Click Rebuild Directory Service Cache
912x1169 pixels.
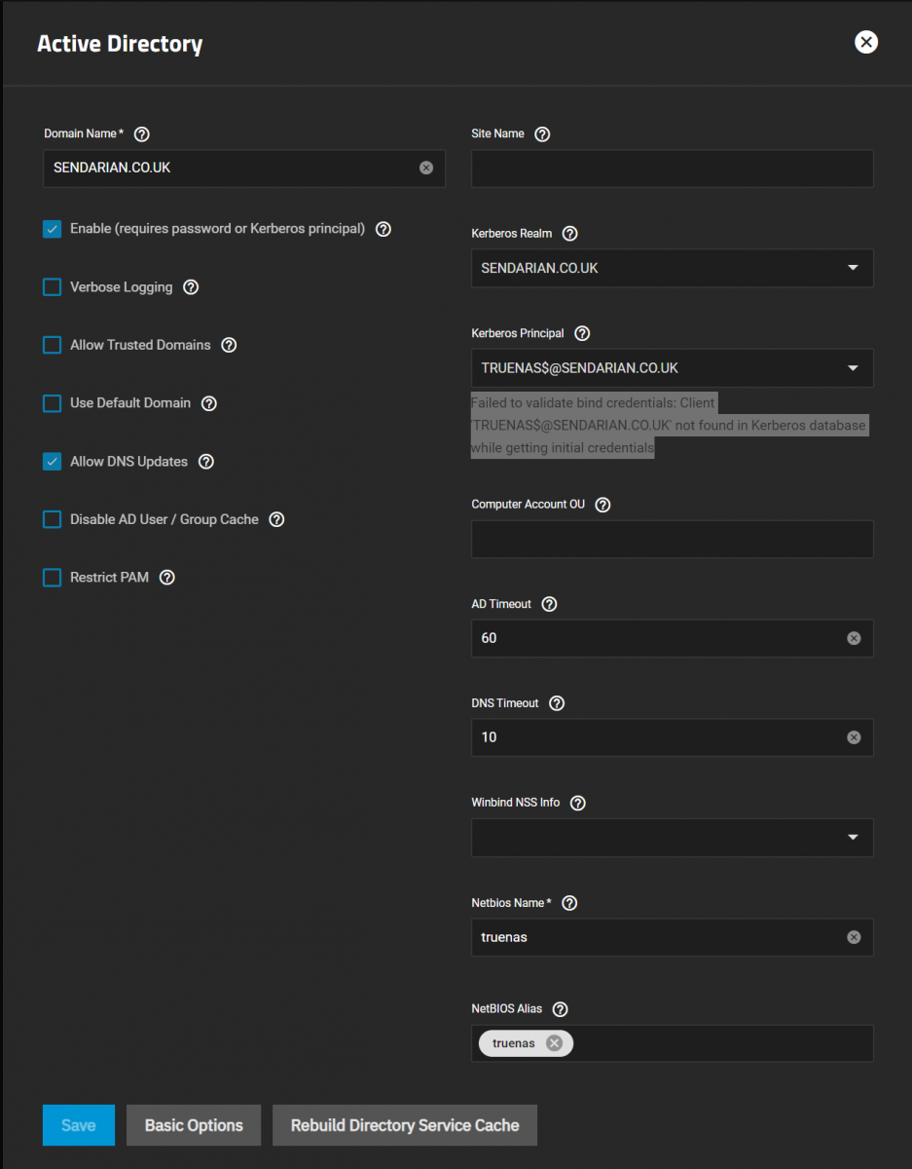pyautogui.click(x=405, y=1125)
